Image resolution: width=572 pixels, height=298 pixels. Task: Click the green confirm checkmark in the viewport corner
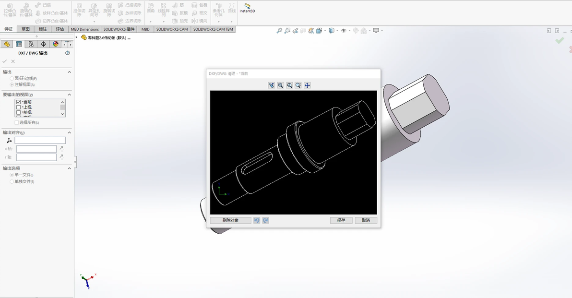(559, 40)
